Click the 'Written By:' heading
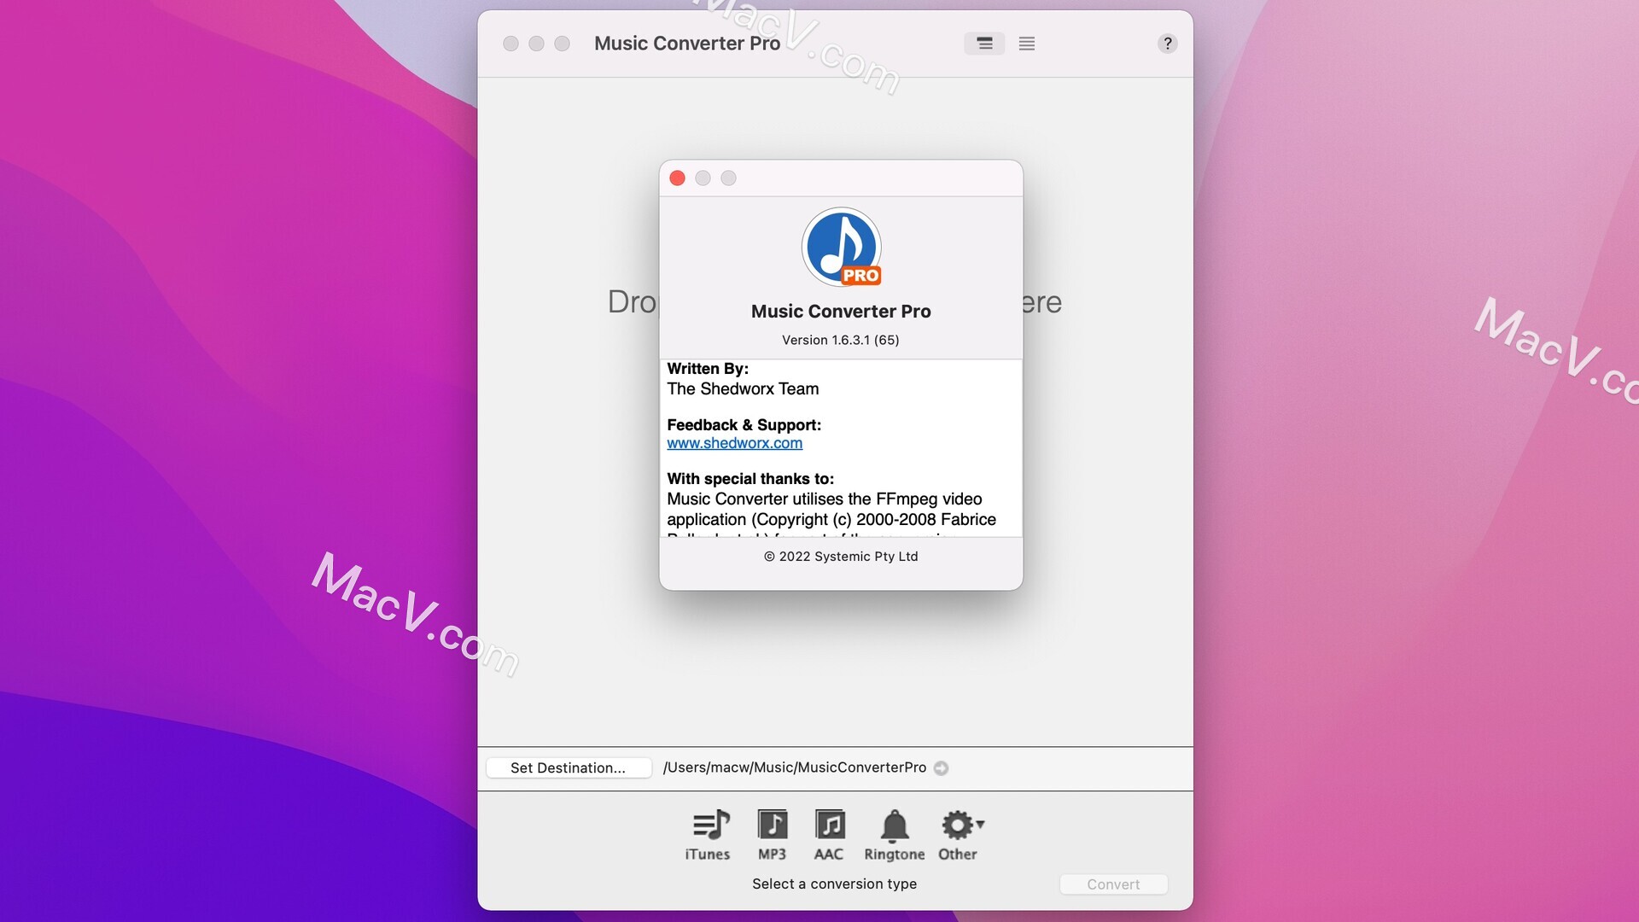 (708, 369)
